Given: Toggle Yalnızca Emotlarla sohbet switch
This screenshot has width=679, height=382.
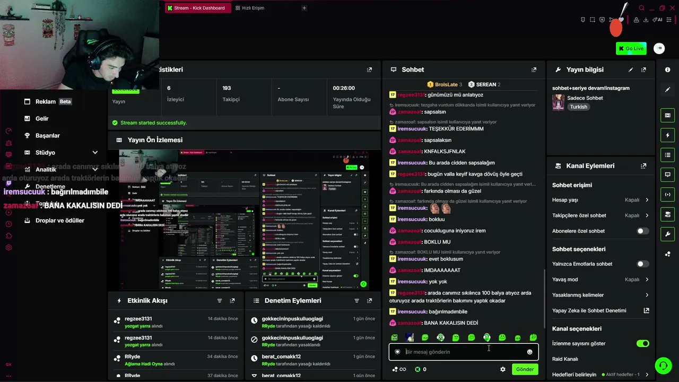Looking at the screenshot, I should tap(642, 264).
